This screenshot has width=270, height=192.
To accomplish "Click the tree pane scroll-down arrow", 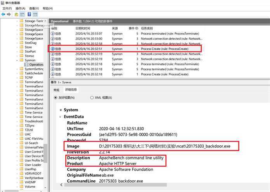I will tap(45, 187).
